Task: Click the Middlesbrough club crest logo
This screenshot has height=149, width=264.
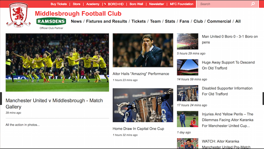Action: (x=19, y=15)
